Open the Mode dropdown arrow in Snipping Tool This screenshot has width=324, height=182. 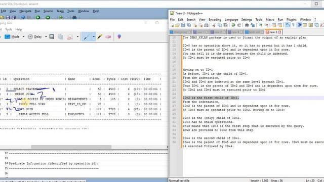(x=24, y=37)
